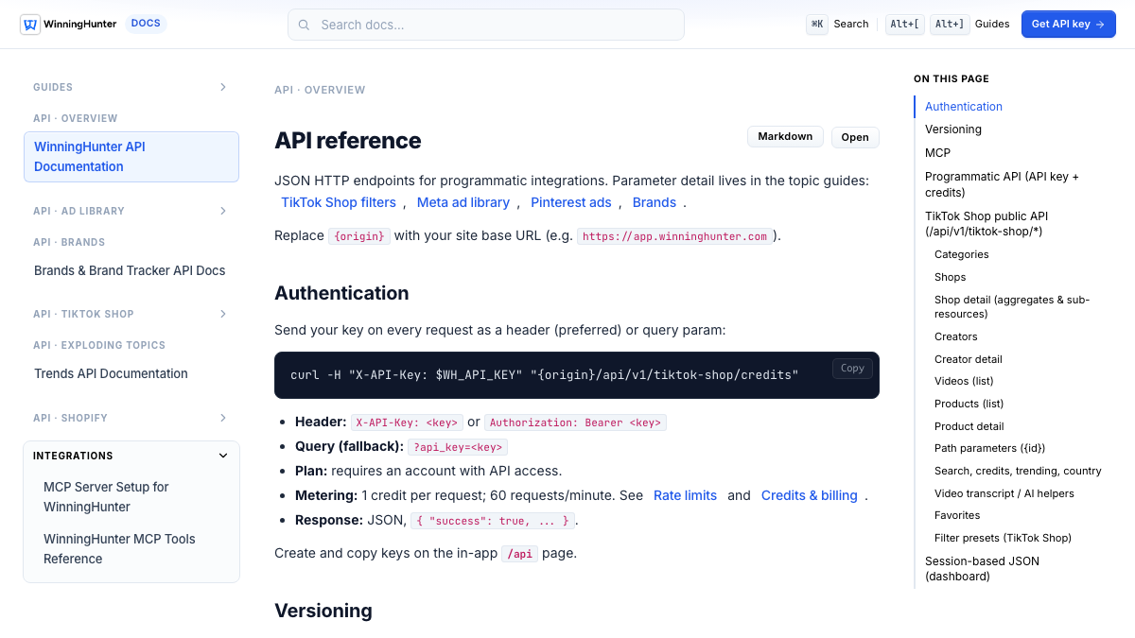The image size is (1135, 638).
Task: Click the Alt+[ previous guide key
Action: tap(905, 25)
